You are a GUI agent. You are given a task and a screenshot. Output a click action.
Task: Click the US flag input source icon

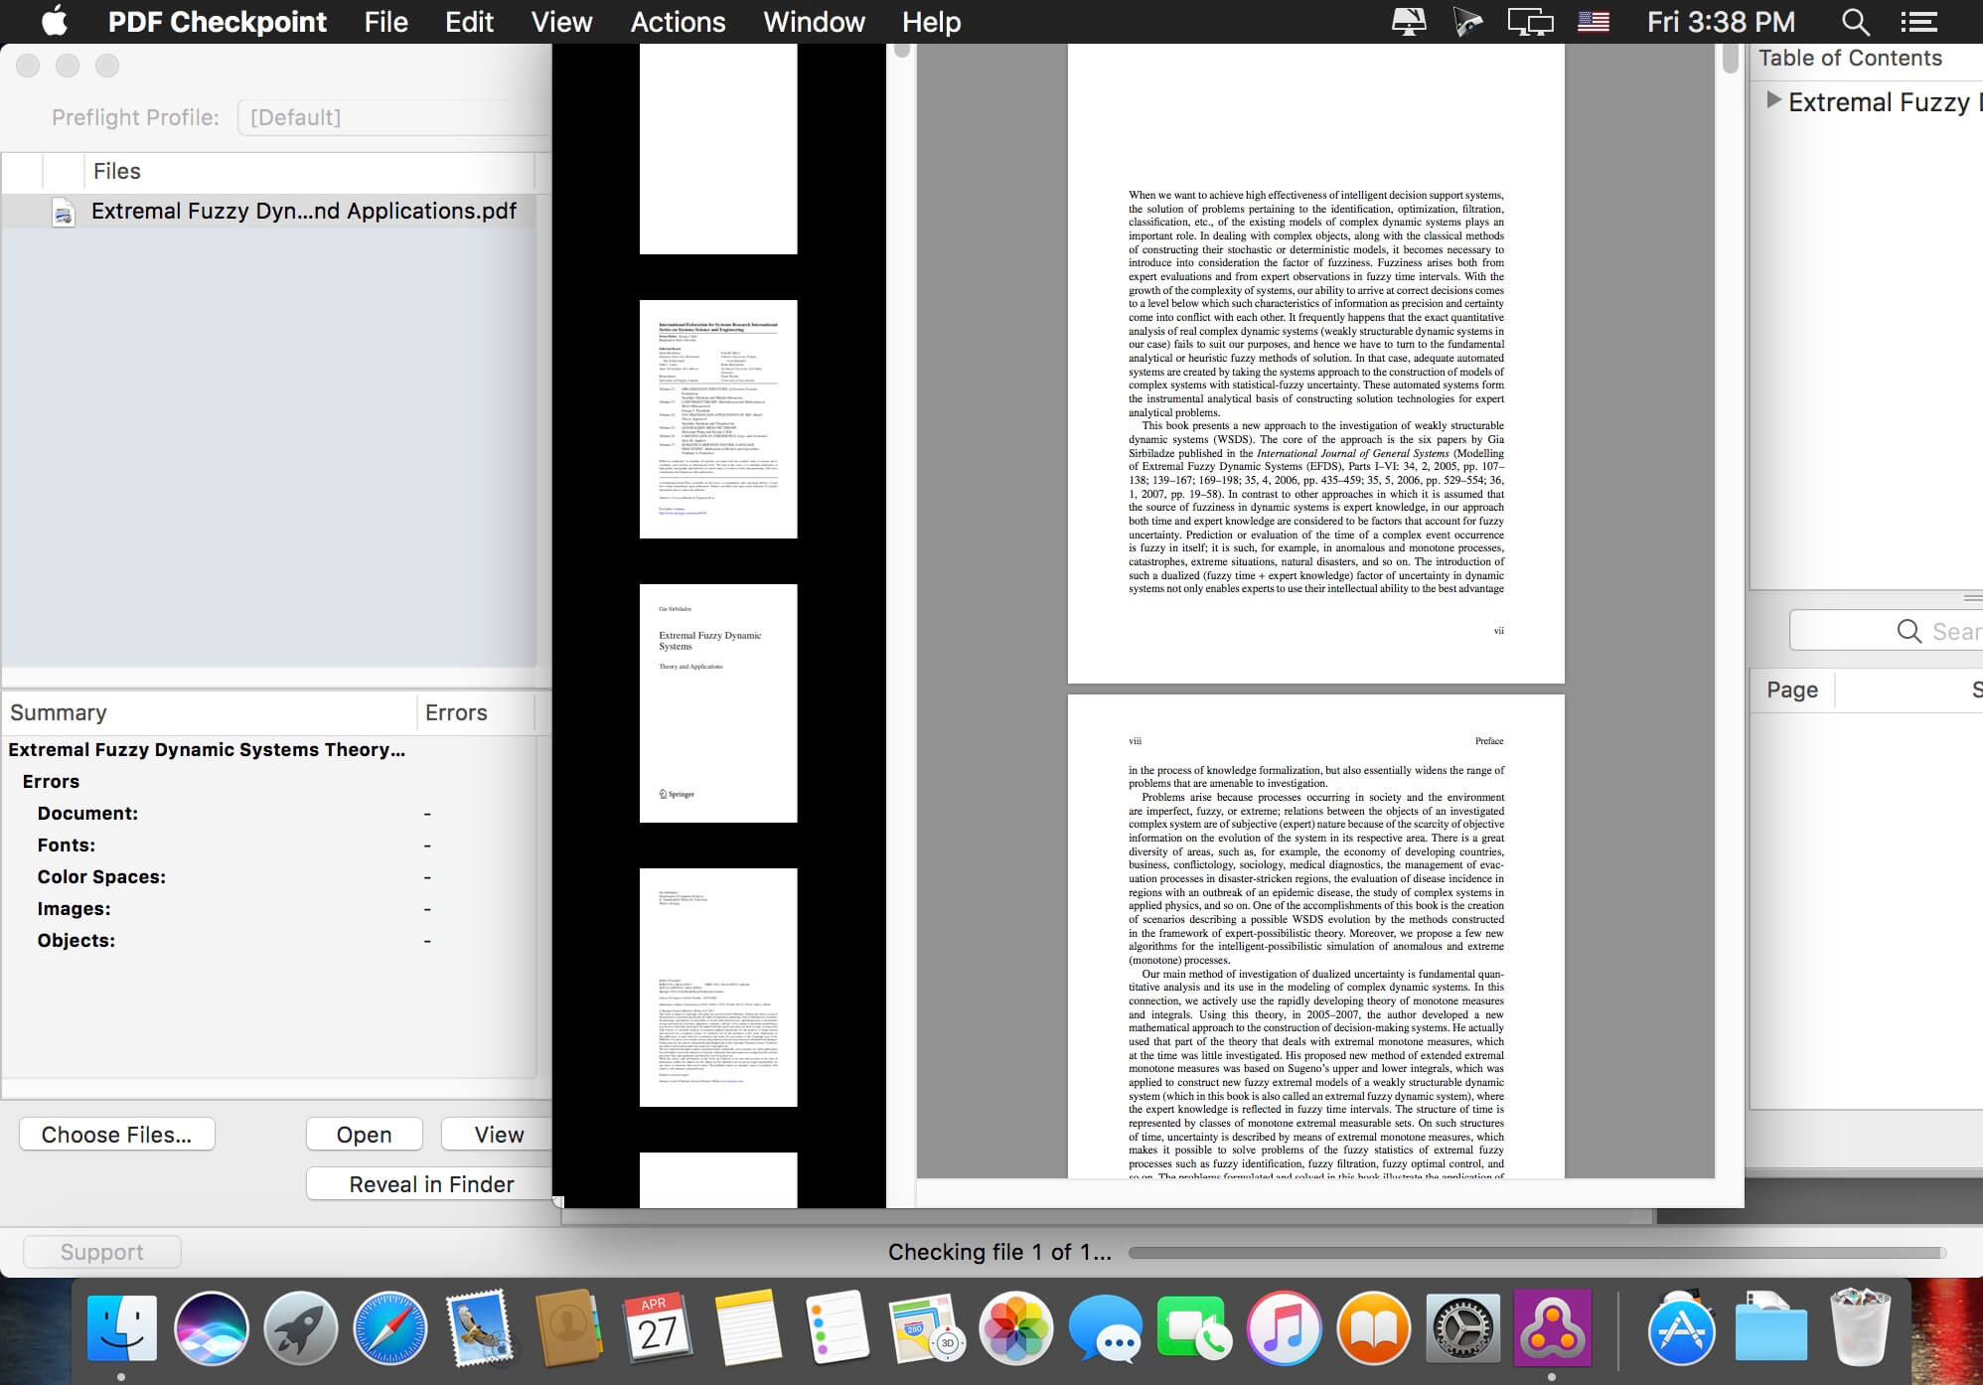(x=1593, y=21)
